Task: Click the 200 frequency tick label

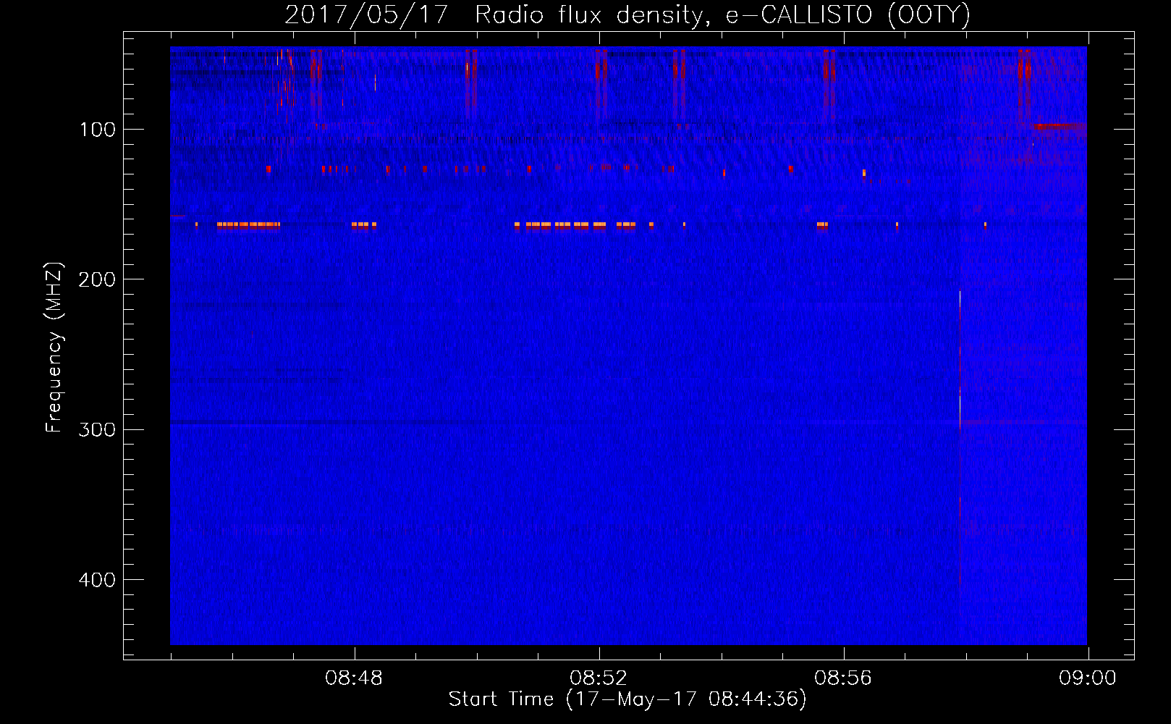Action: point(97,279)
